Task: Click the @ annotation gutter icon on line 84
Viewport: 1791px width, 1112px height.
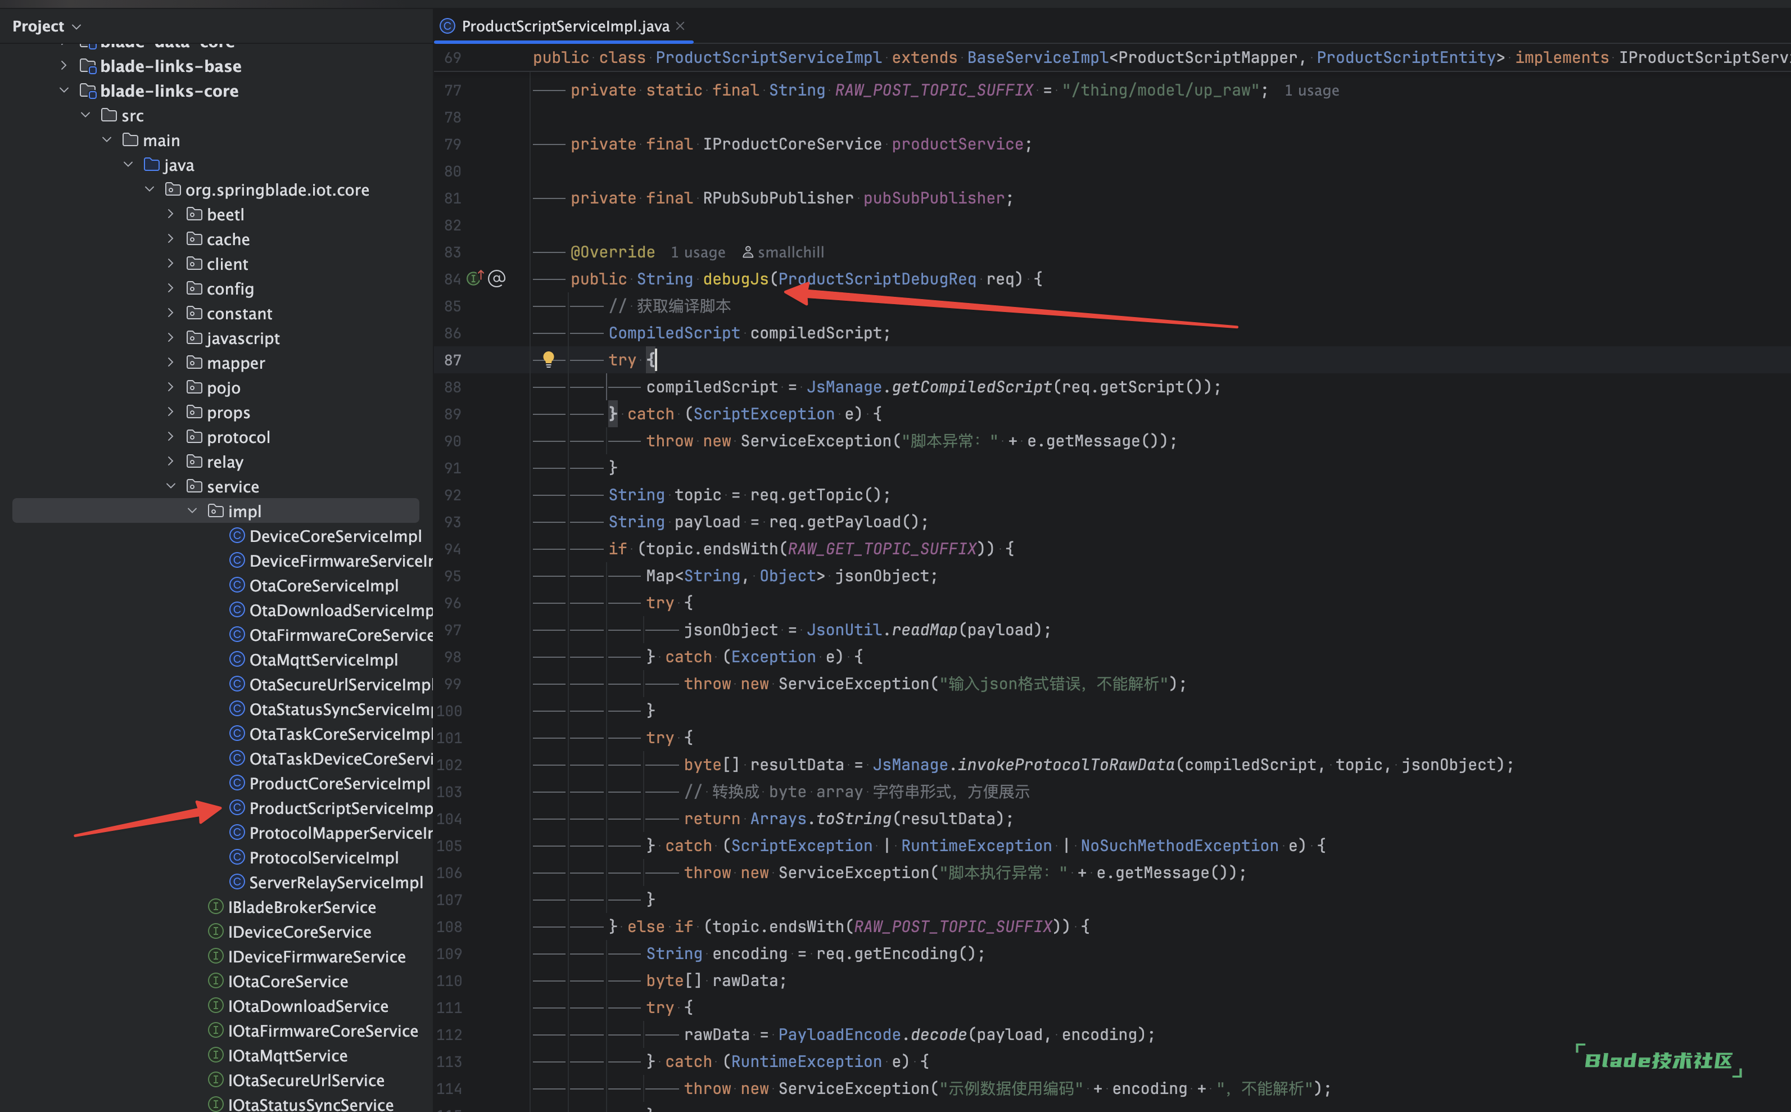Action: 497,279
